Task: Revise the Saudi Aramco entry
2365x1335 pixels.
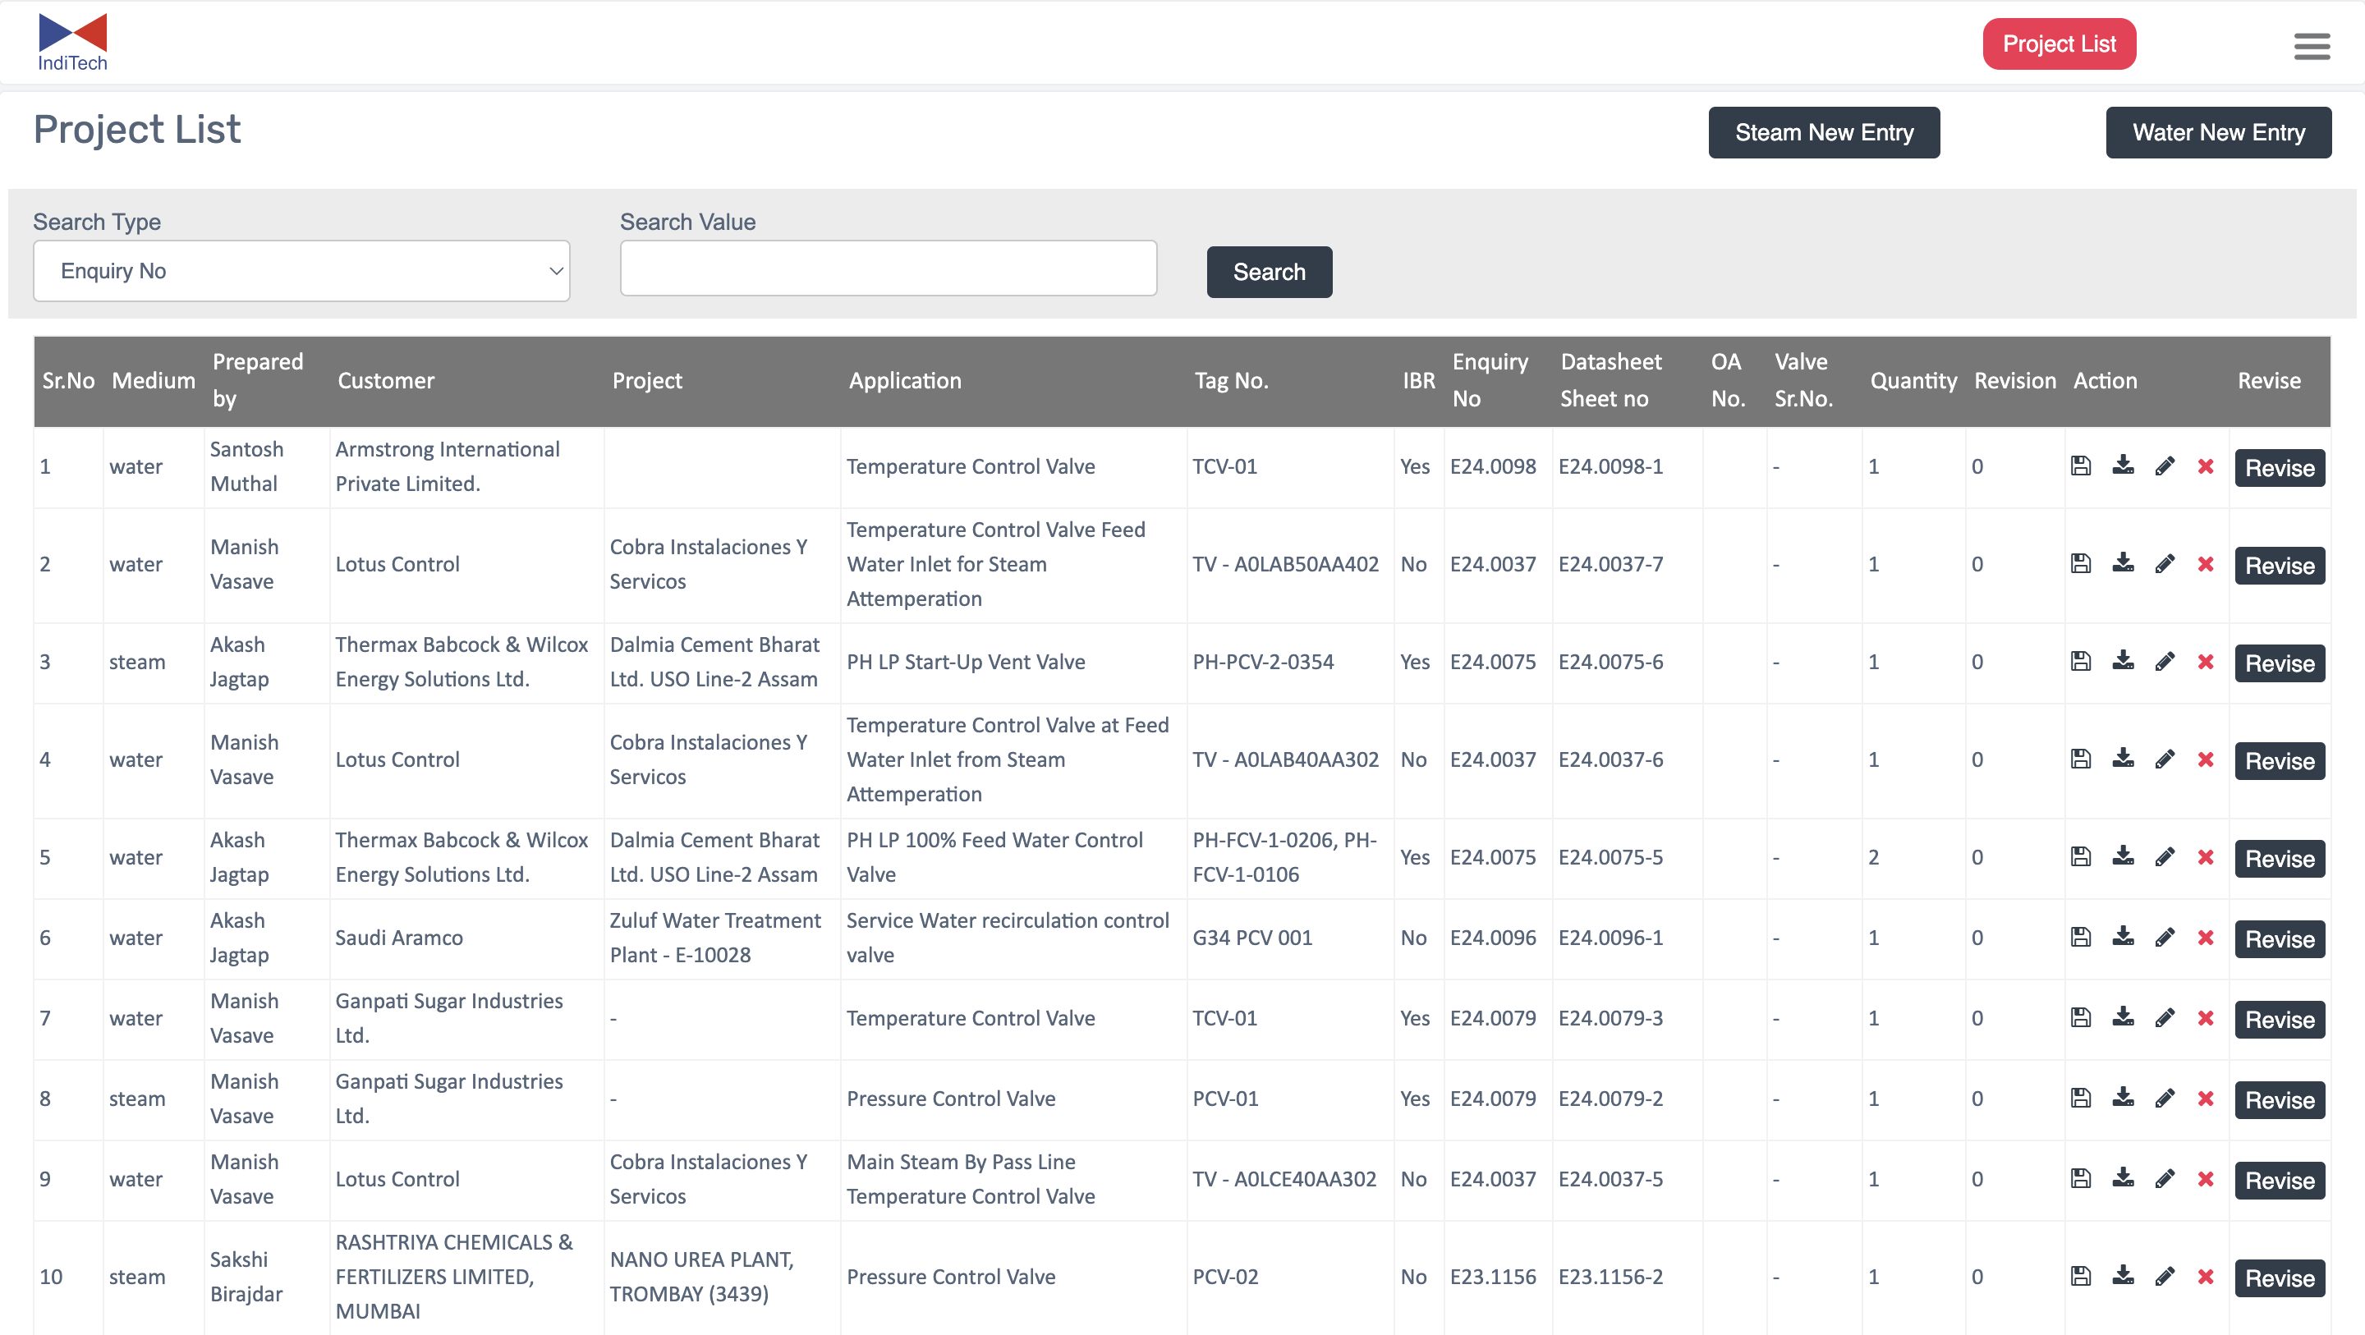Action: coord(2279,938)
